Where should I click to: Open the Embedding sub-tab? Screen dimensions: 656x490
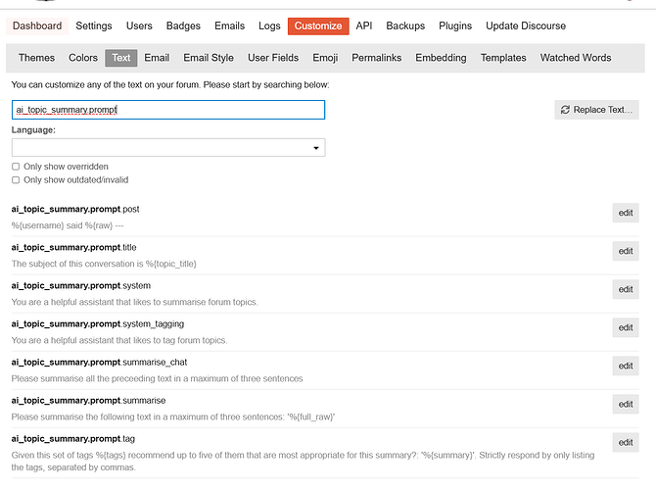[x=441, y=58]
